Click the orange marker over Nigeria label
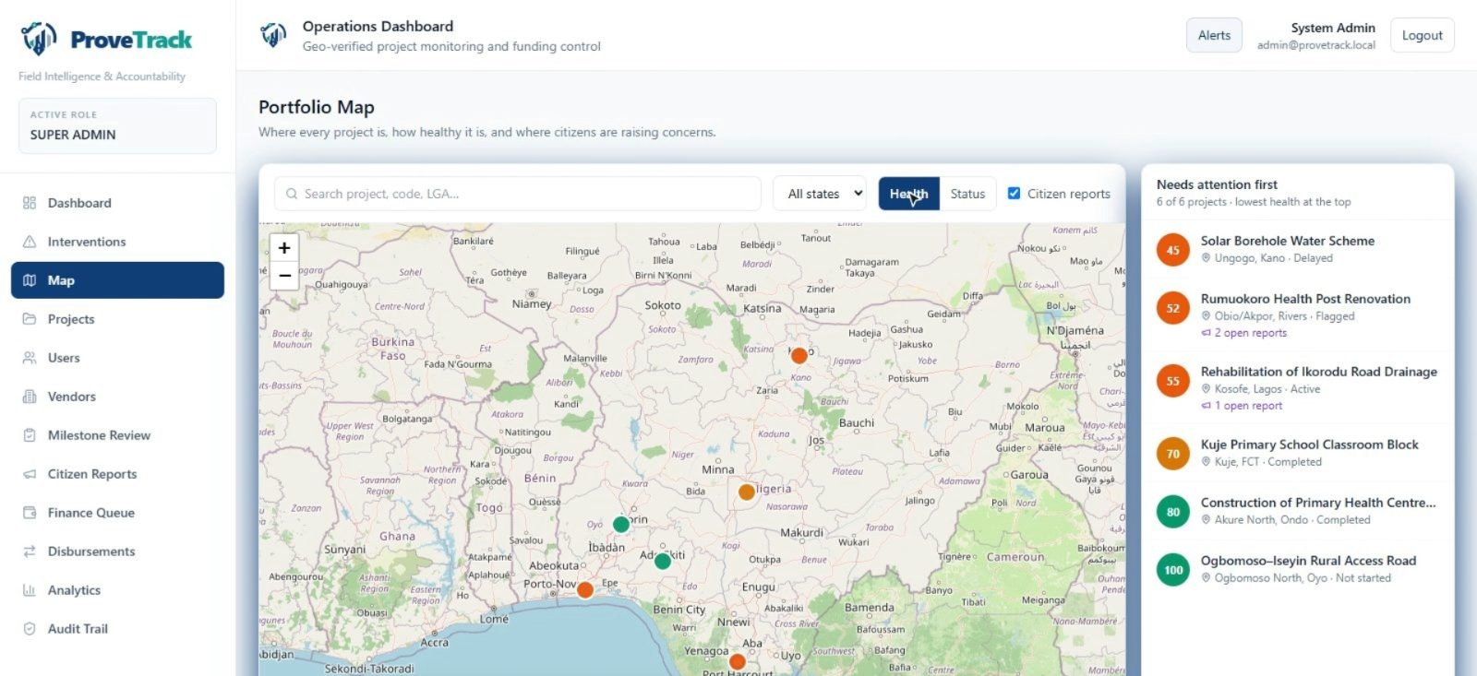The height and width of the screenshot is (676, 1477). pos(747,492)
